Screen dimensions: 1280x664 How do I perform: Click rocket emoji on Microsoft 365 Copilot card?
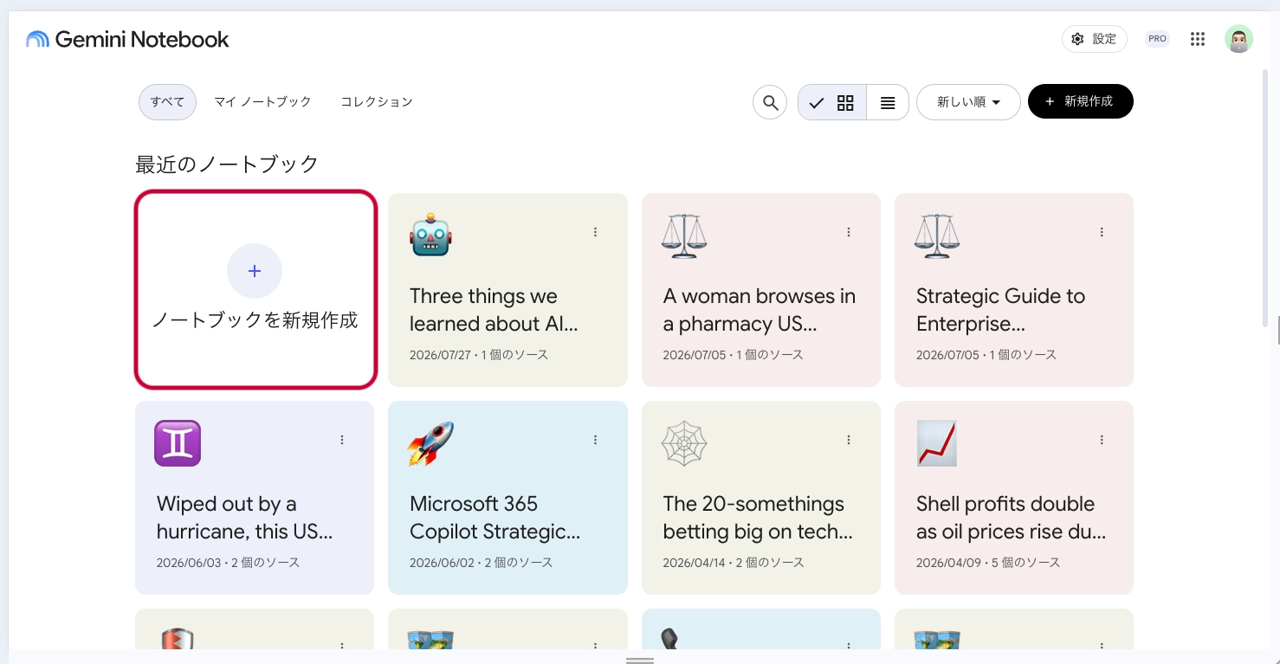430,443
